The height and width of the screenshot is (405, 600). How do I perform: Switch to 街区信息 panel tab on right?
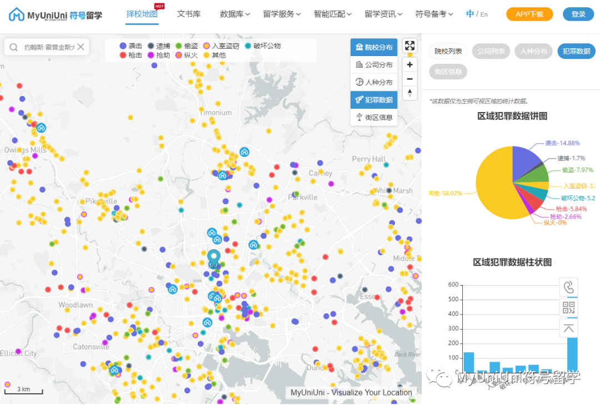[x=448, y=72]
